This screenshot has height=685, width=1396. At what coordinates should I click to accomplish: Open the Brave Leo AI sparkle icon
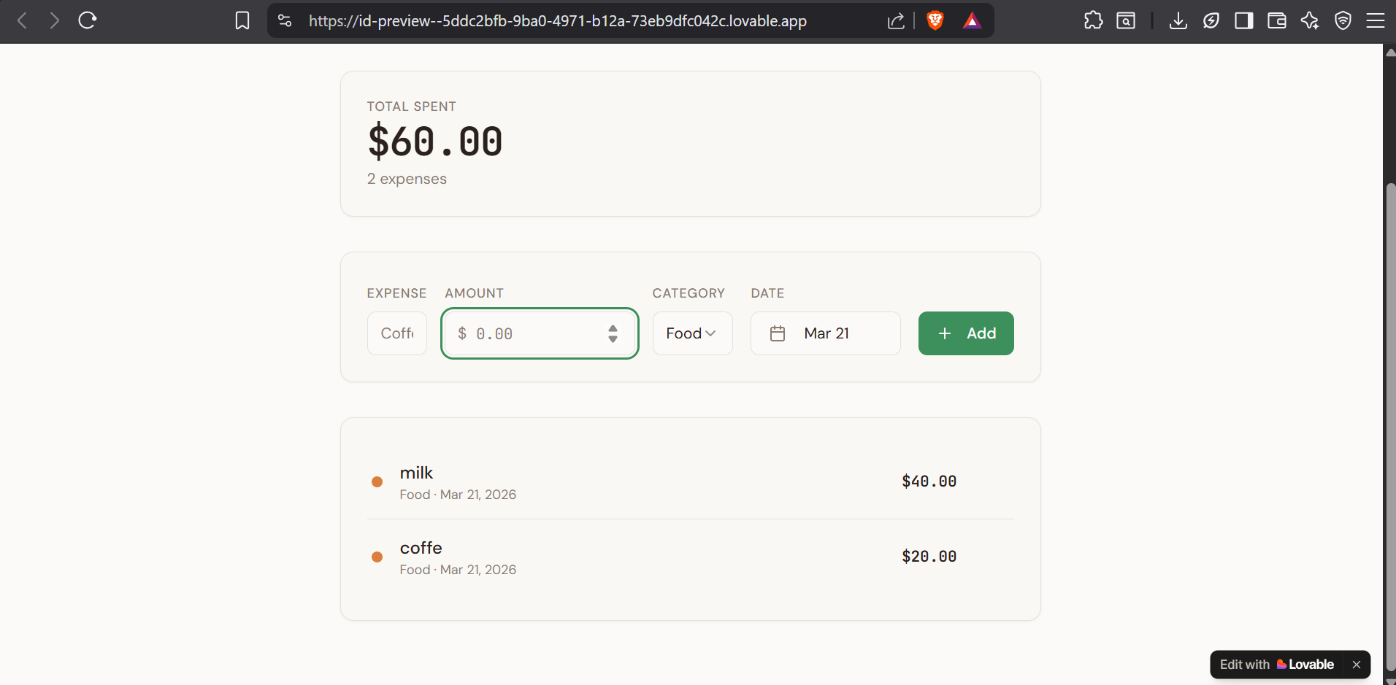click(1309, 20)
